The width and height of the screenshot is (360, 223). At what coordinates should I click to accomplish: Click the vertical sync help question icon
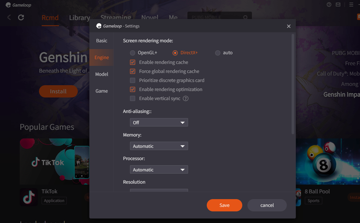tap(185, 98)
